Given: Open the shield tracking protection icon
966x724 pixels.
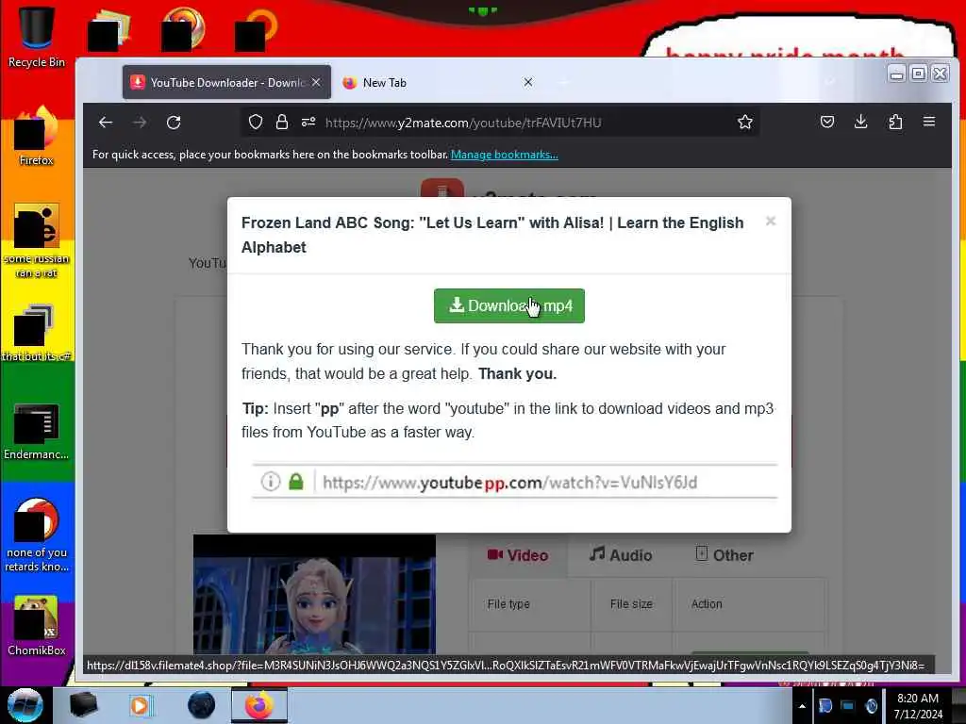Looking at the screenshot, I should [255, 122].
